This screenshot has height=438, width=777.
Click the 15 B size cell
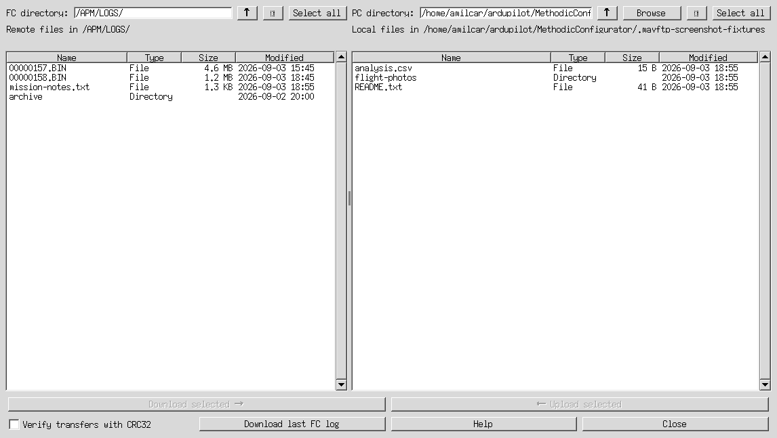click(x=647, y=68)
